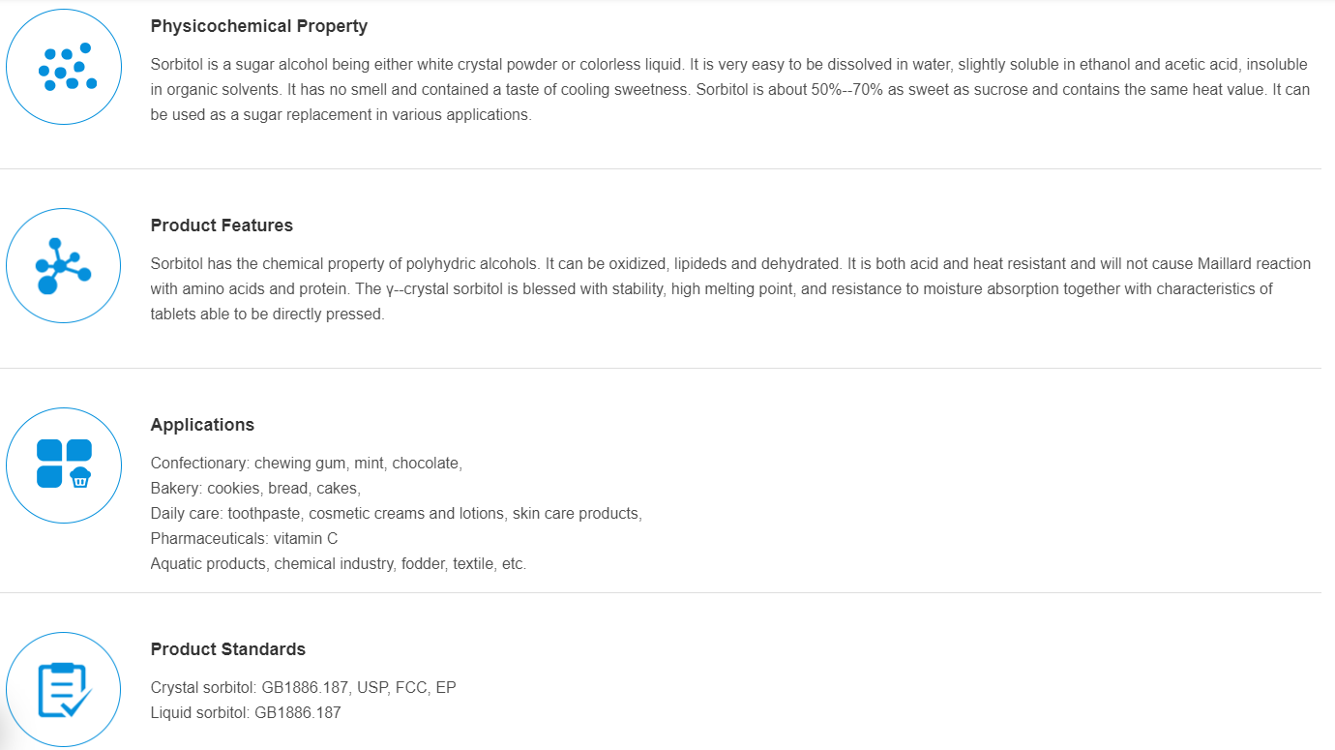The height and width of the screenshot is (750, 1335).
Task: Click the "Product Standards" section title
Action: [x=227, y=649]
